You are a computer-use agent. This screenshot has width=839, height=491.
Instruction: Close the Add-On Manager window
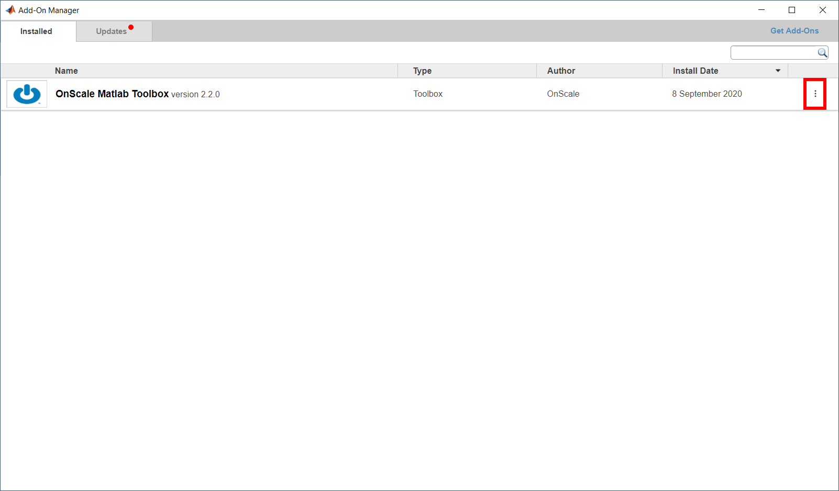823,10
